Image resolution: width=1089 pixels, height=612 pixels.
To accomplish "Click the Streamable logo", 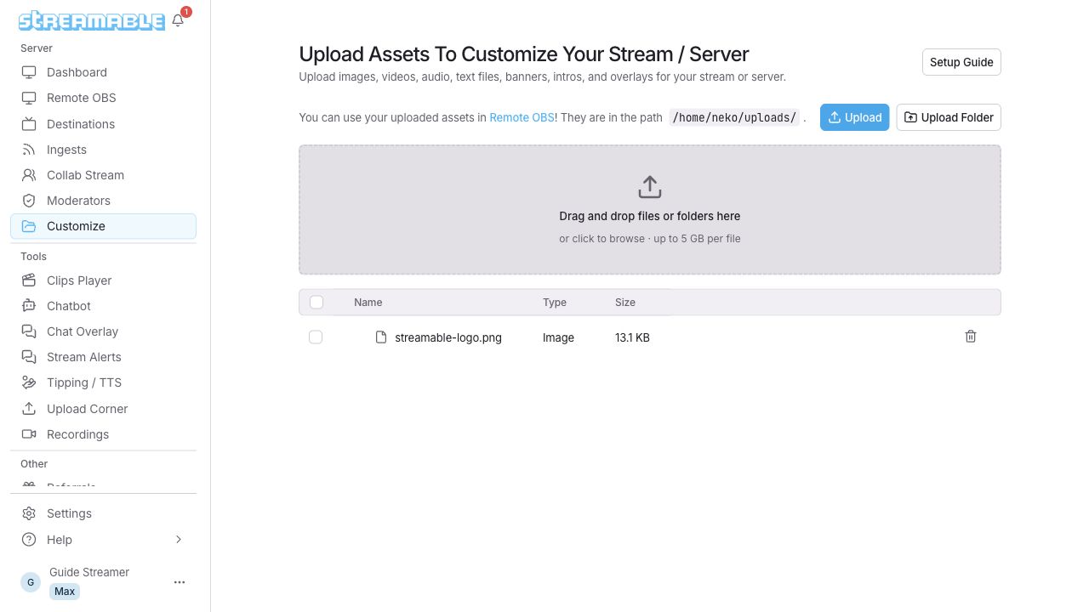I will (92, 20).
